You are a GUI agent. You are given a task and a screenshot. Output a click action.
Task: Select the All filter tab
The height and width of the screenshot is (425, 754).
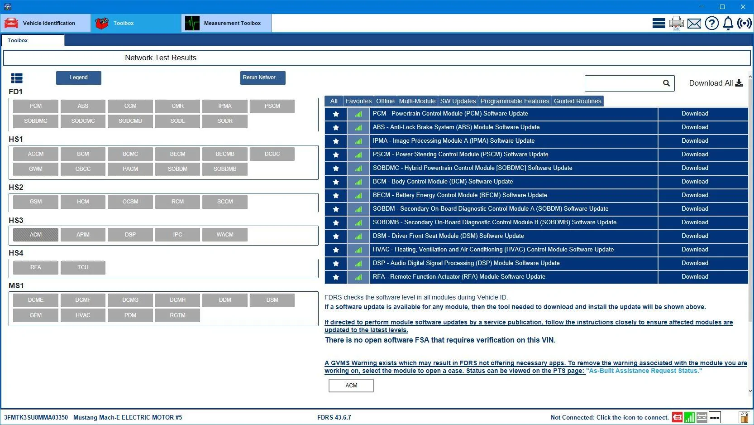[x=334, y=101]
